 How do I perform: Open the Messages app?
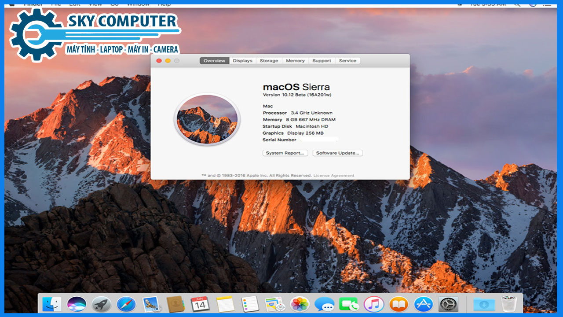[325, 304]
